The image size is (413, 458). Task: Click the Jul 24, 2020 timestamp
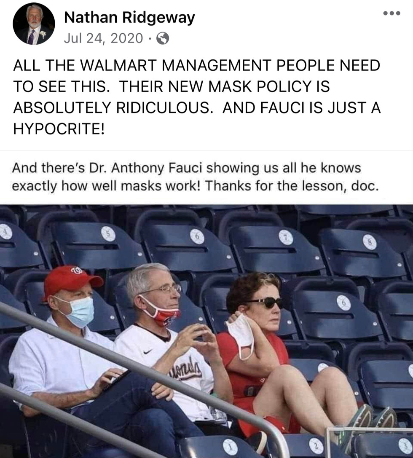[103, 38]
